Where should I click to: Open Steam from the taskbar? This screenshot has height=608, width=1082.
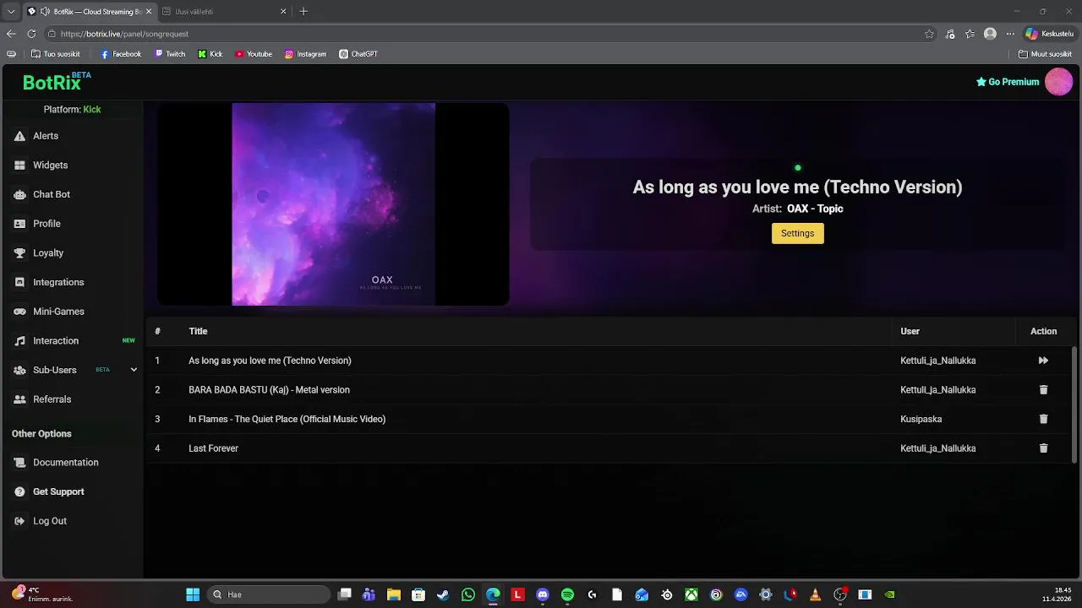(443, 594)
